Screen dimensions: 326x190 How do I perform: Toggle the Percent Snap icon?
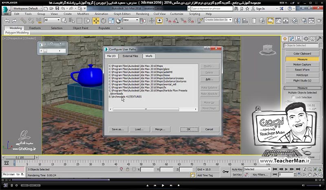click(183, 21)
